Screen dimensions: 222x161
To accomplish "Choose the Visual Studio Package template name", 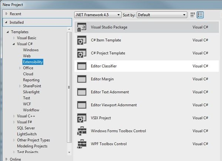I will [109, 27].
